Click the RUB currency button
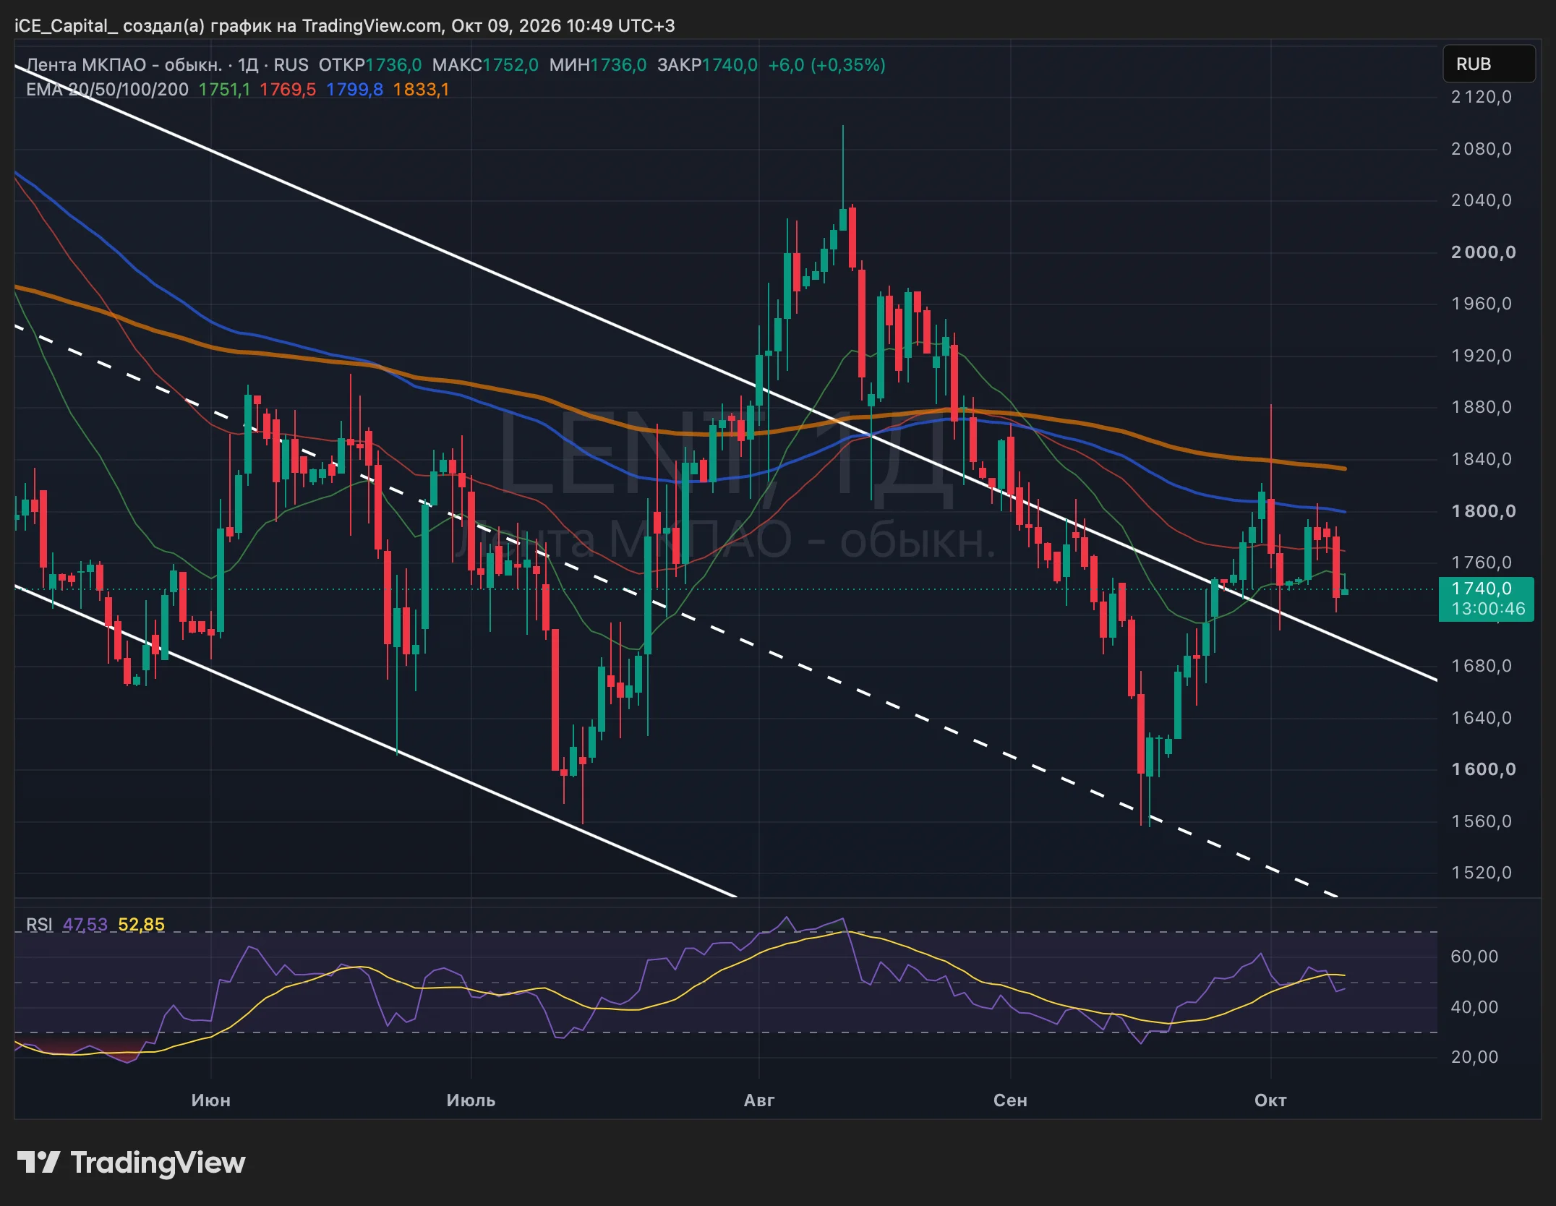This screenshot has width=1556, height=1206. click(x=1489, y=64)
